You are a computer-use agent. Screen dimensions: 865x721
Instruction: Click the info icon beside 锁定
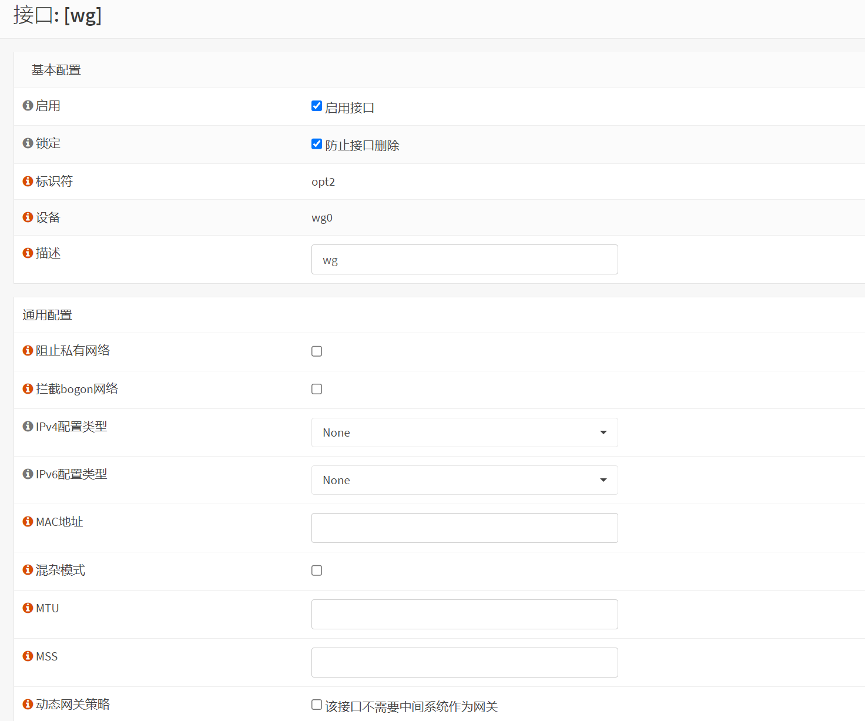click(x=28, y=143)
